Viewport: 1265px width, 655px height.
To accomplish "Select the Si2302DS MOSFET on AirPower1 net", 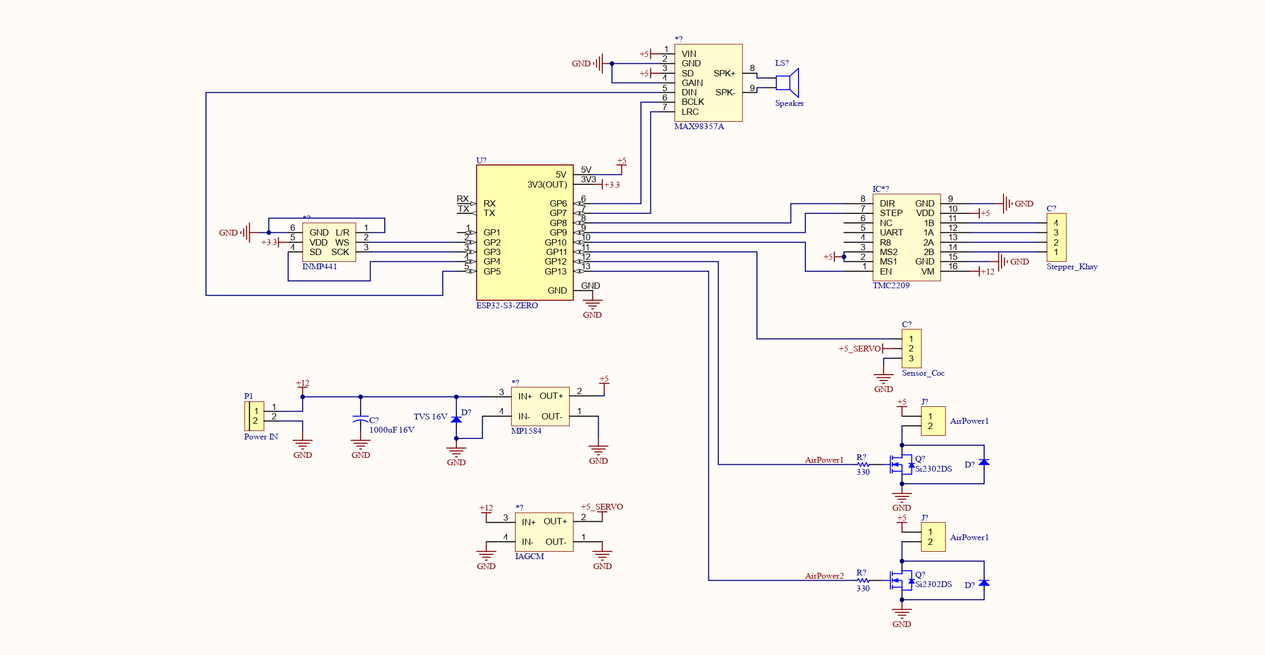I will click(902, 465).
